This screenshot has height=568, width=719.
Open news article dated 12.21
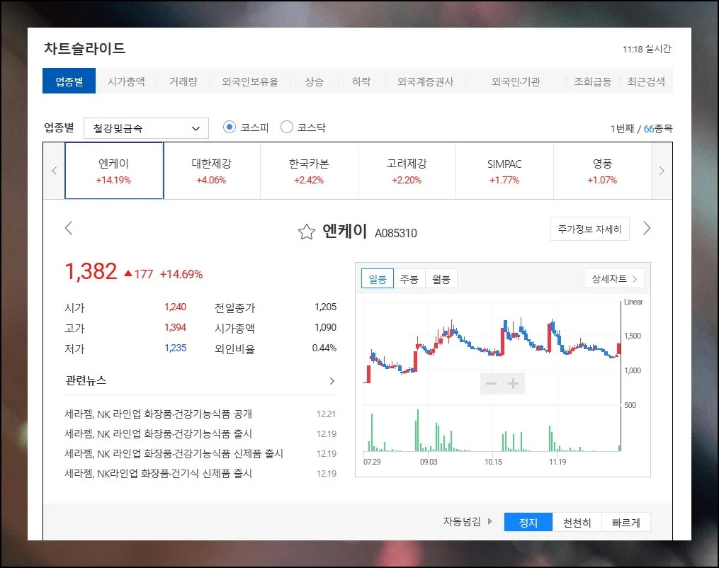click(x=158, y=414)
